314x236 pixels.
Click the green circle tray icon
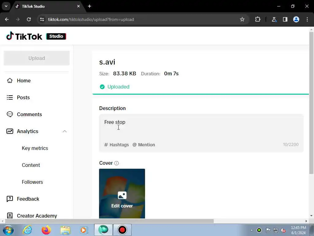pos(259,230)
